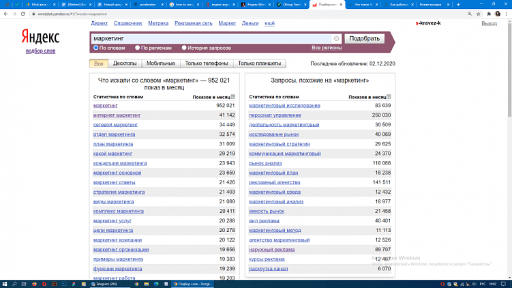
Task: Click the 952 021 value in маркетинг row
Action: coord(225,106)
